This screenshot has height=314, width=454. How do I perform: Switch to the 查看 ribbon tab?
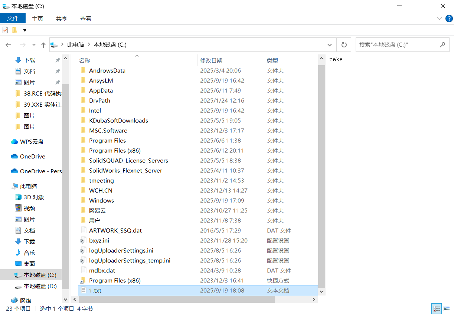pos(86,19)
